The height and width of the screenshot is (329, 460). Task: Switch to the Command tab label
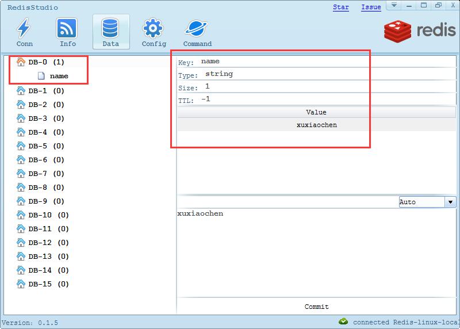[197, 44]
